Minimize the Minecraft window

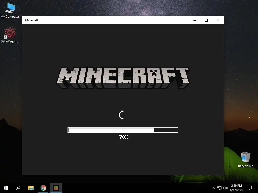(195, 20)
